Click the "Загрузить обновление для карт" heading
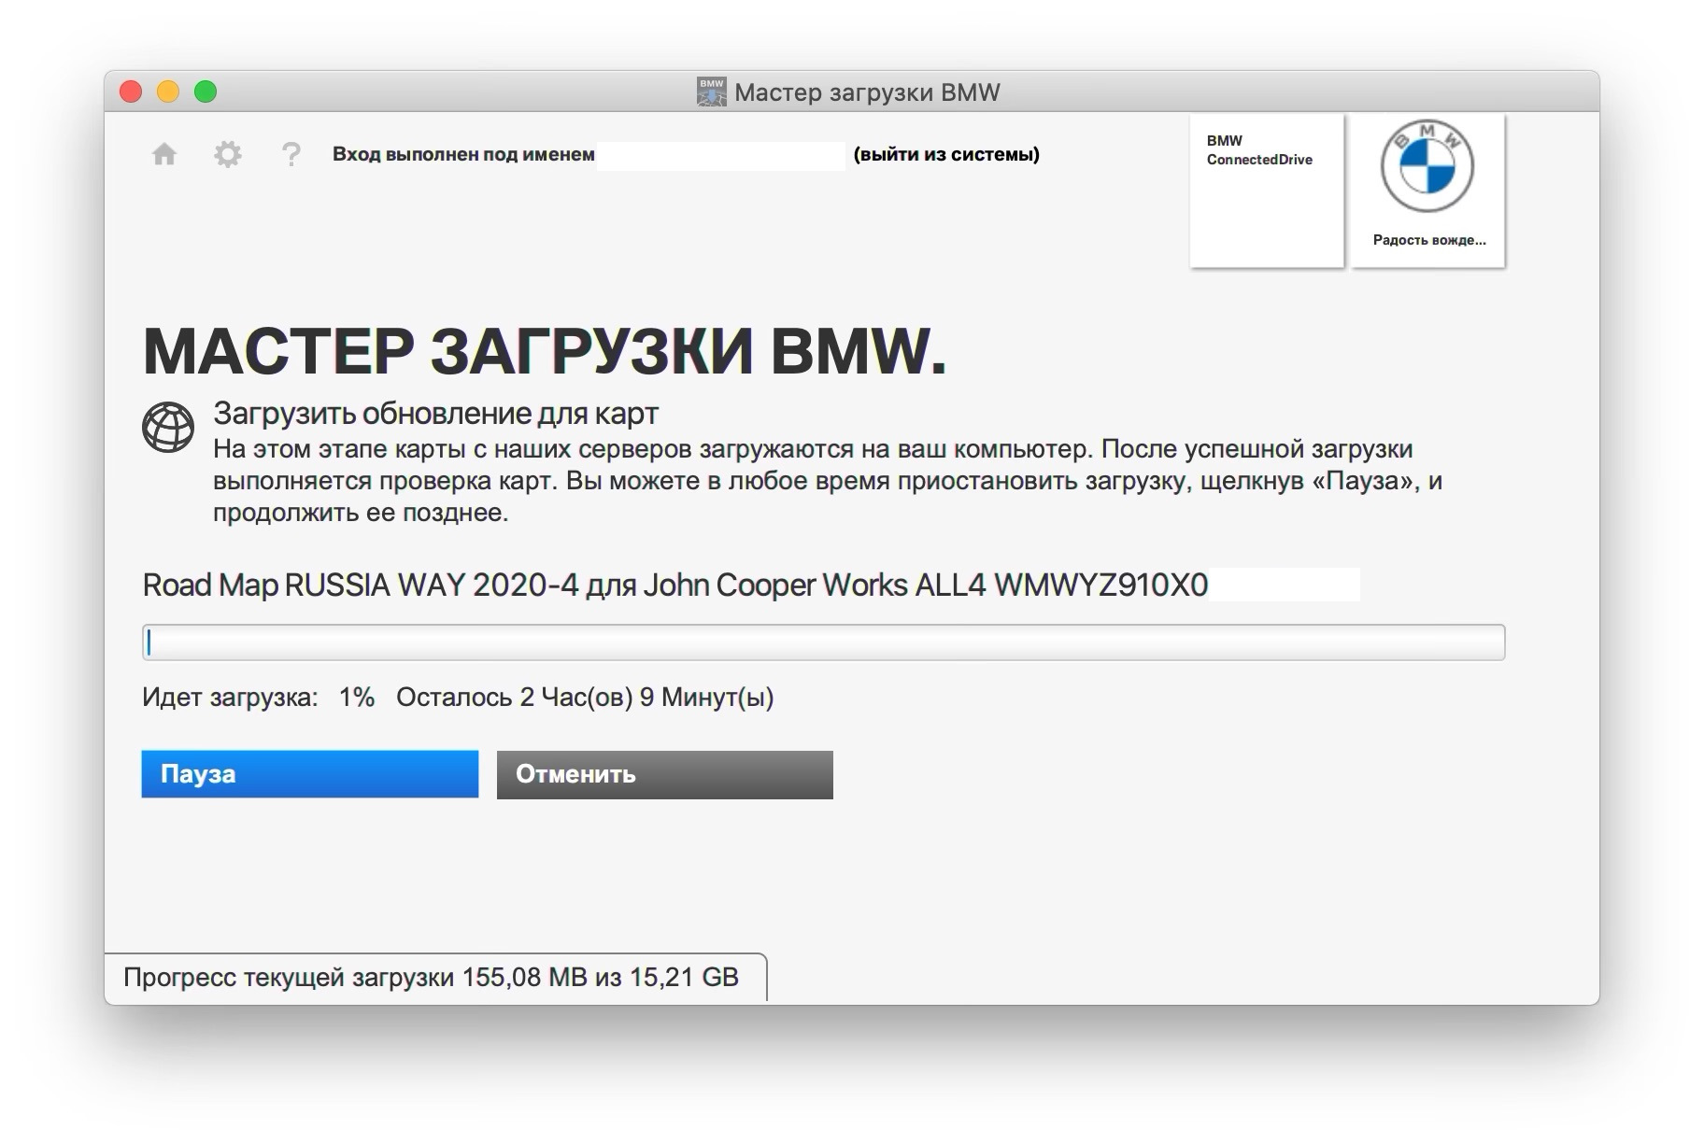Viewport: 1704px width, 1143px height. click(436, 413)
